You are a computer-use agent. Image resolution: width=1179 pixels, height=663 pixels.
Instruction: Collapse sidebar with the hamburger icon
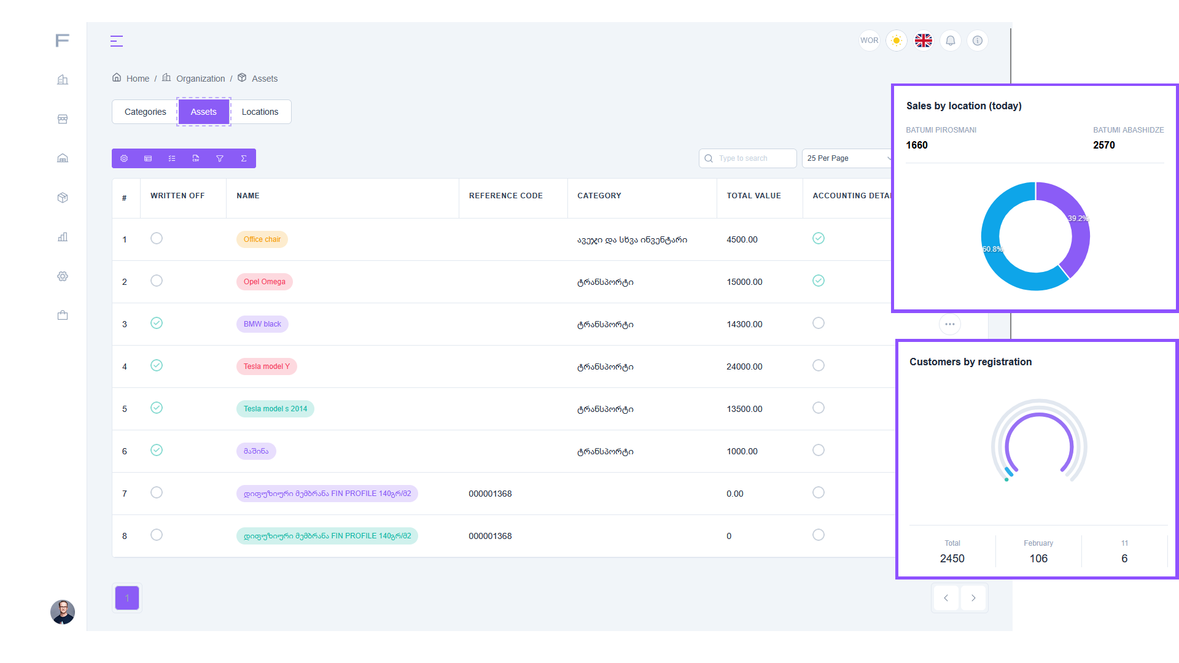click(117, 41)
